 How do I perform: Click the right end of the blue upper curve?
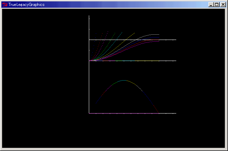point(159,37)
